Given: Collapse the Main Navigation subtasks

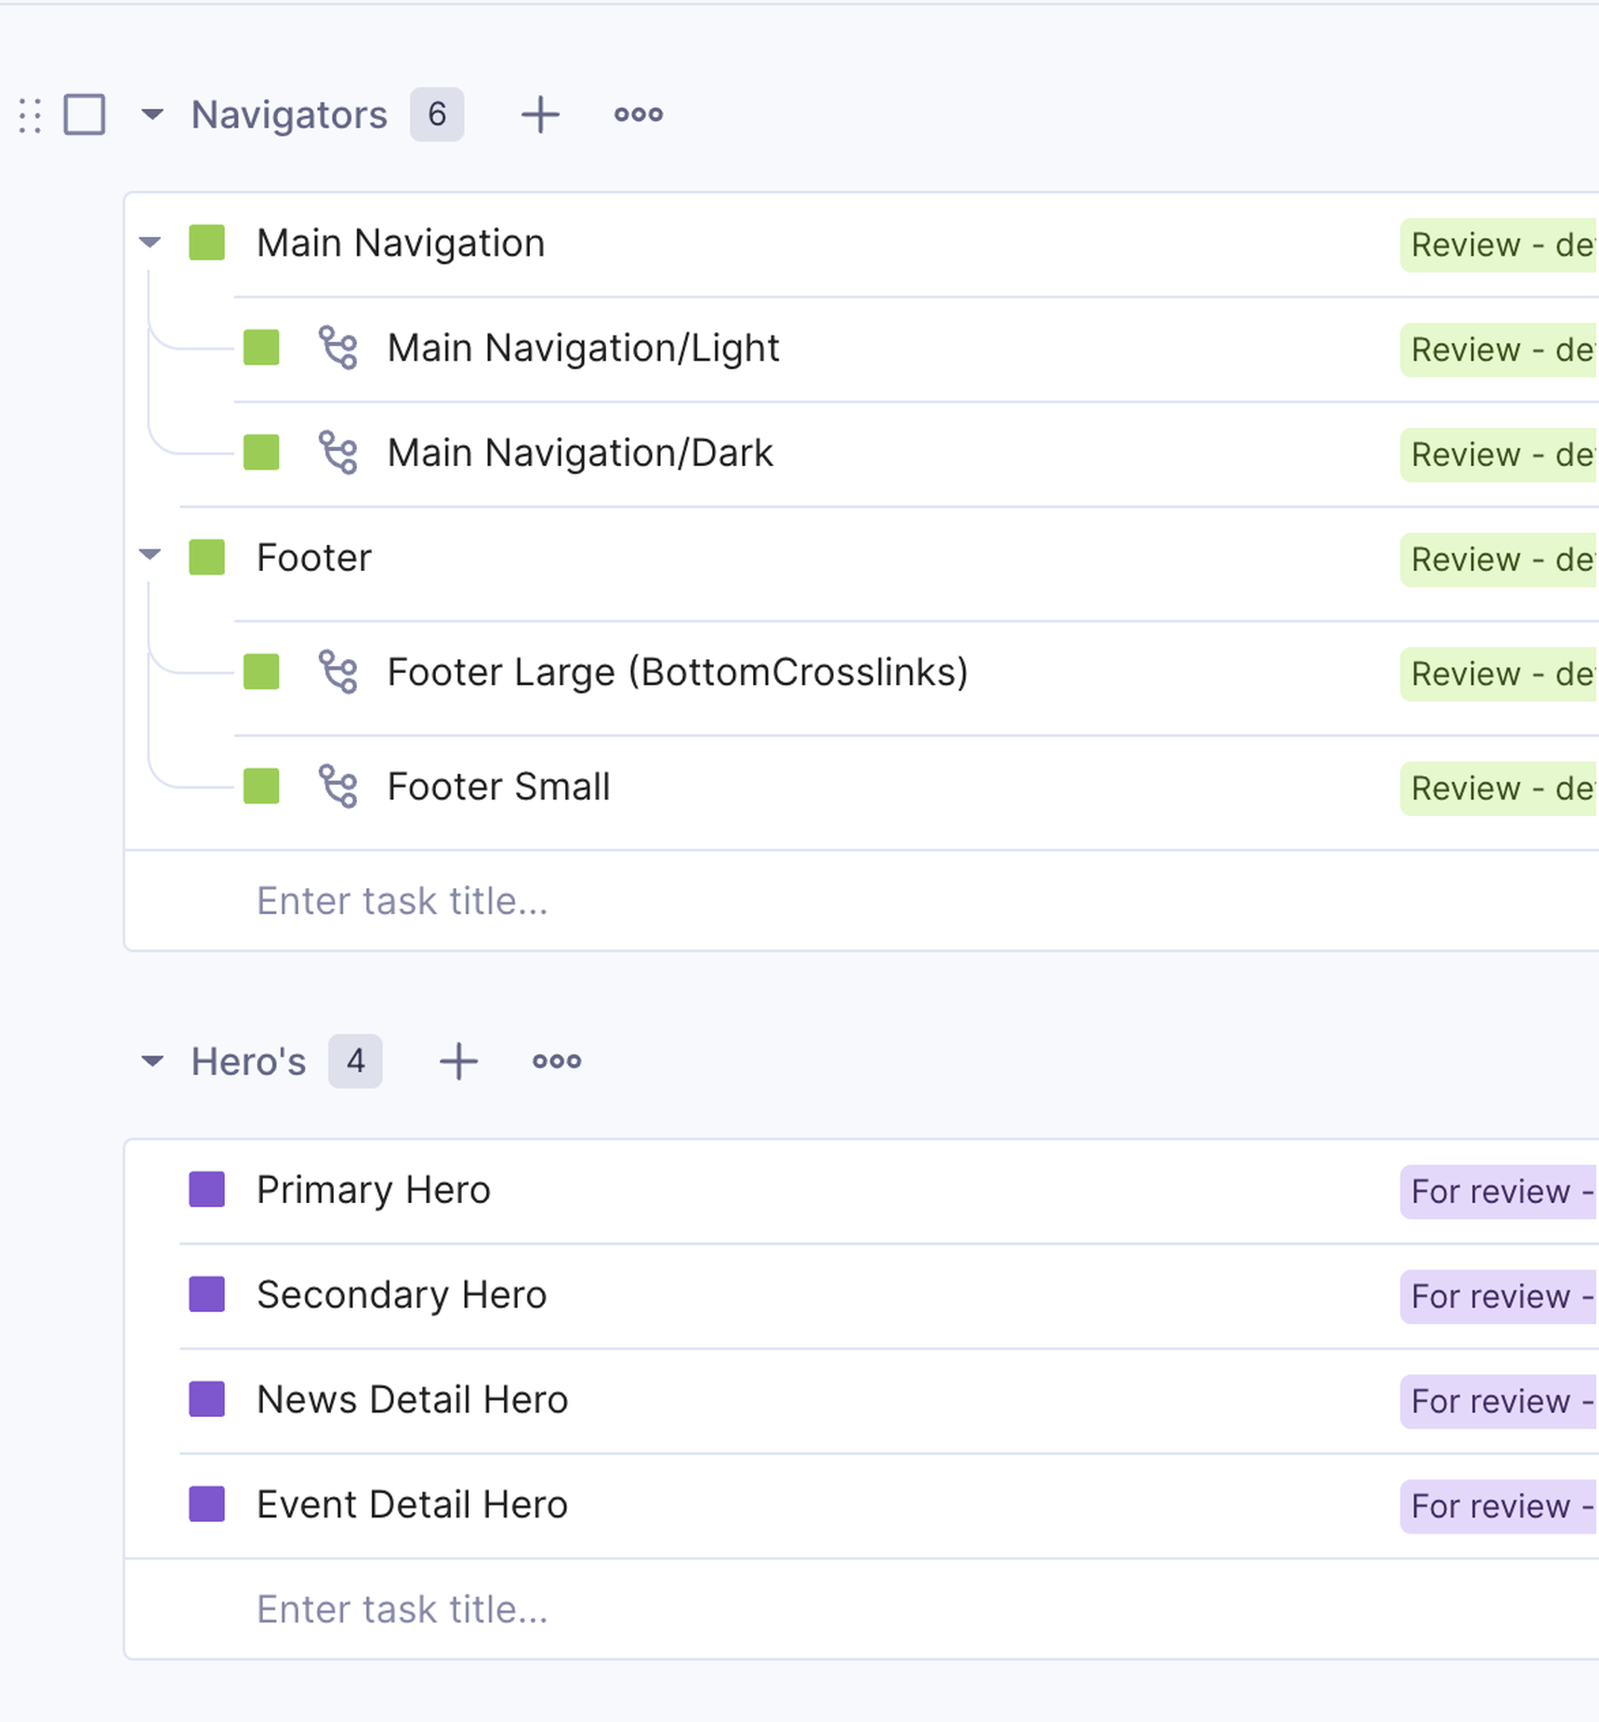Looking at the screenshot, I should coord(150,243).
